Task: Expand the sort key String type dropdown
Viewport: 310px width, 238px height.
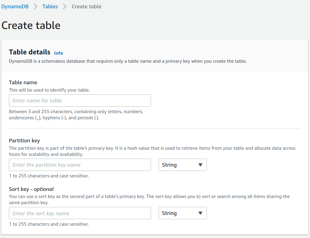Action: pyautogui.click(x=182, y=213)
